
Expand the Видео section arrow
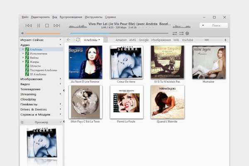point(60,84)
